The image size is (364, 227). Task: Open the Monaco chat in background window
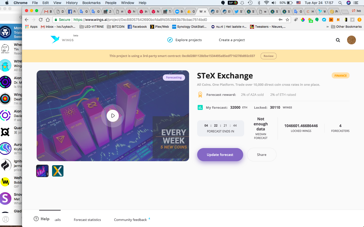click(x=11, y=32)
